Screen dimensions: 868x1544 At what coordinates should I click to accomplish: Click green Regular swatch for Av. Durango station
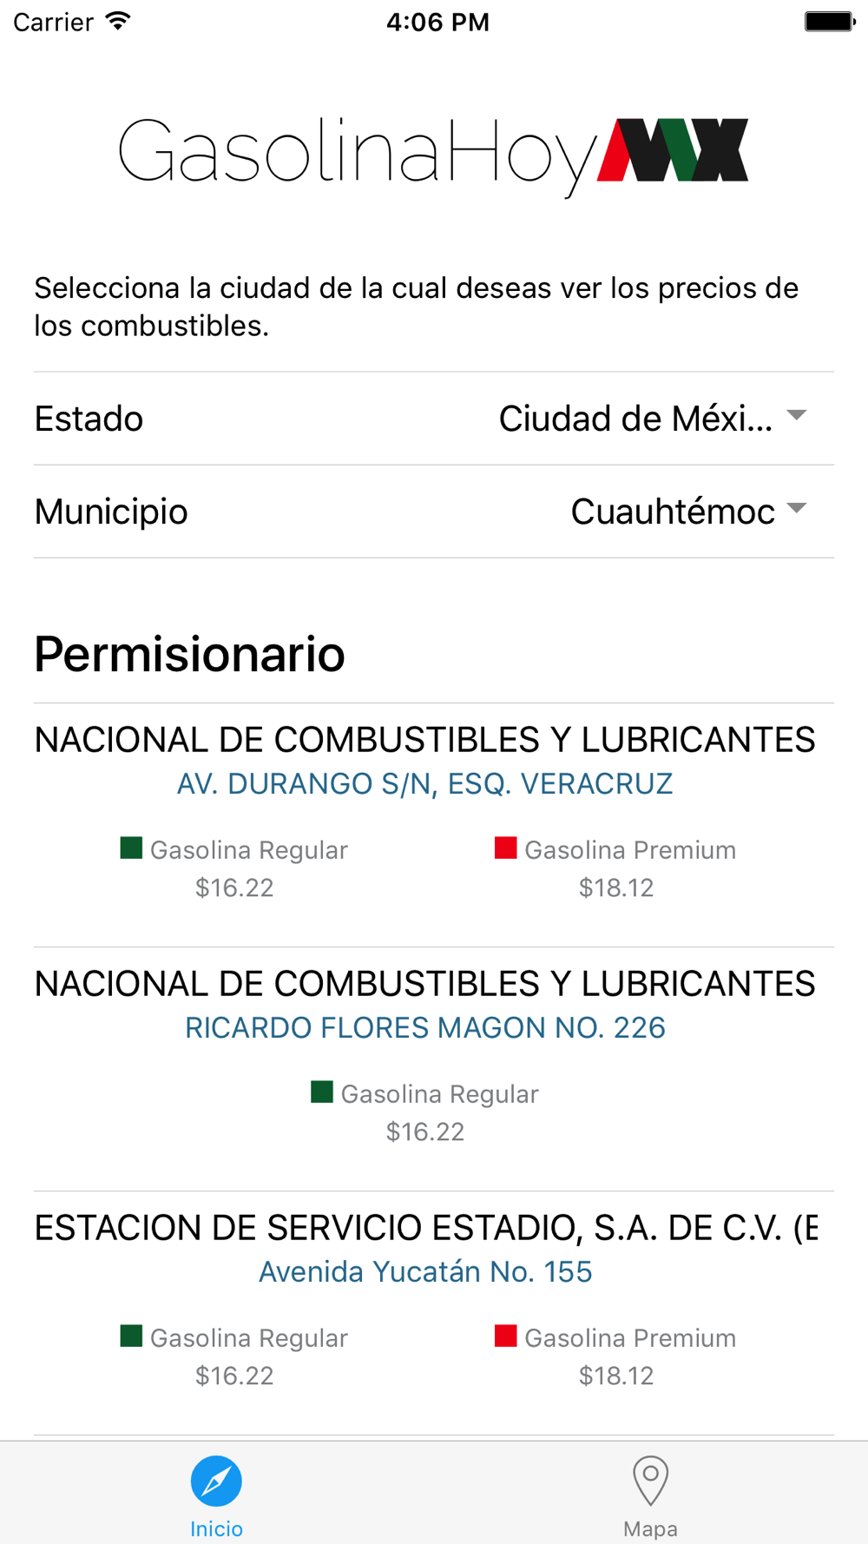pos(131,848)
